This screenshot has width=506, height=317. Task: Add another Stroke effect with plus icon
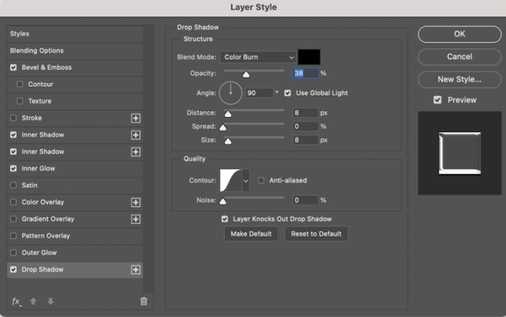(135, 118)
